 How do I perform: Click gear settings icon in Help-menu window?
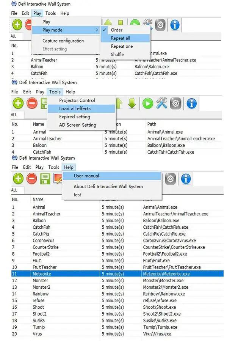(x=171, y=179)
